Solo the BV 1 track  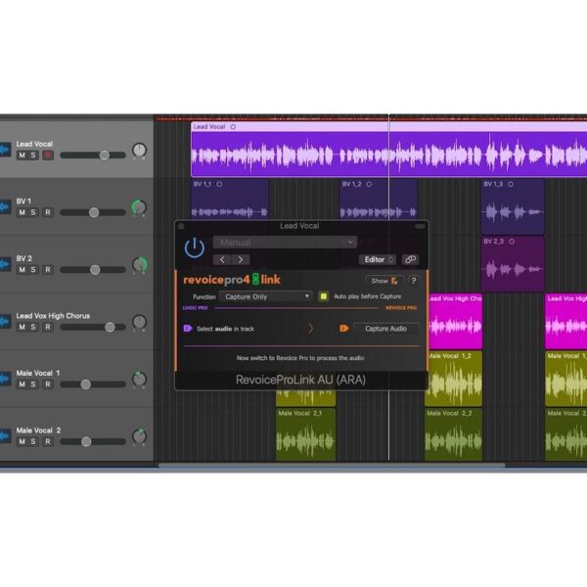33,212
